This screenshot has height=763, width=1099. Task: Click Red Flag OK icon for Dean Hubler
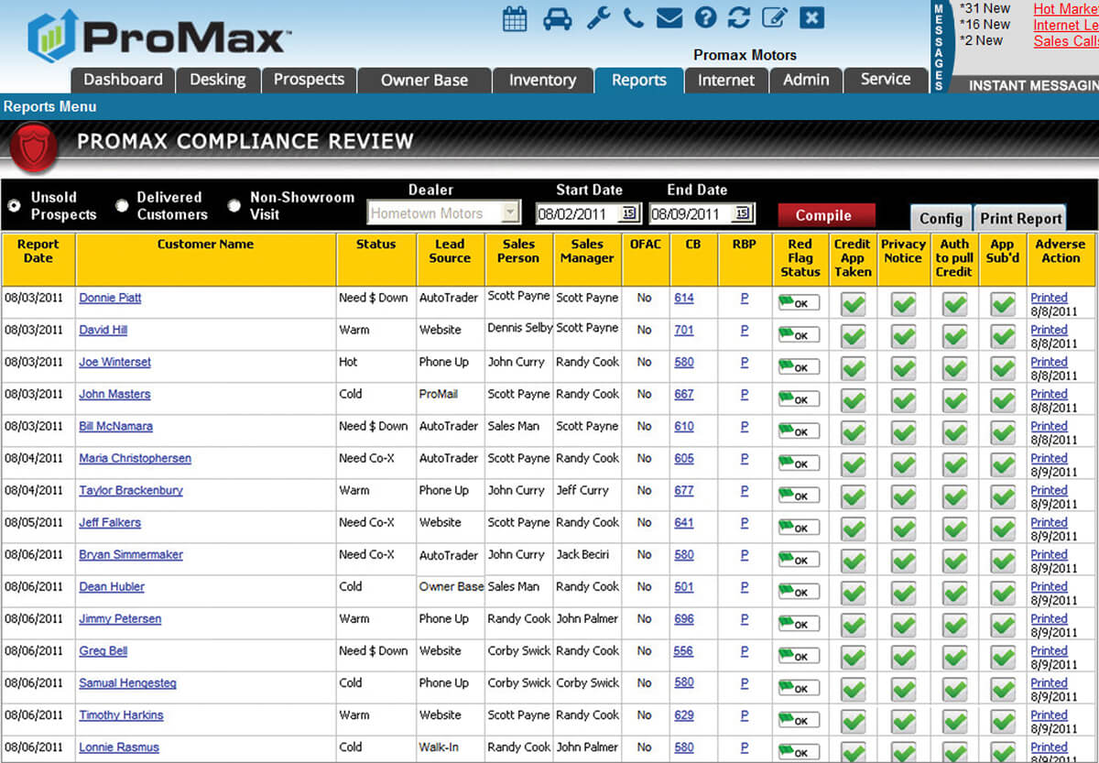pyautogui.click(x=799, y=592)
